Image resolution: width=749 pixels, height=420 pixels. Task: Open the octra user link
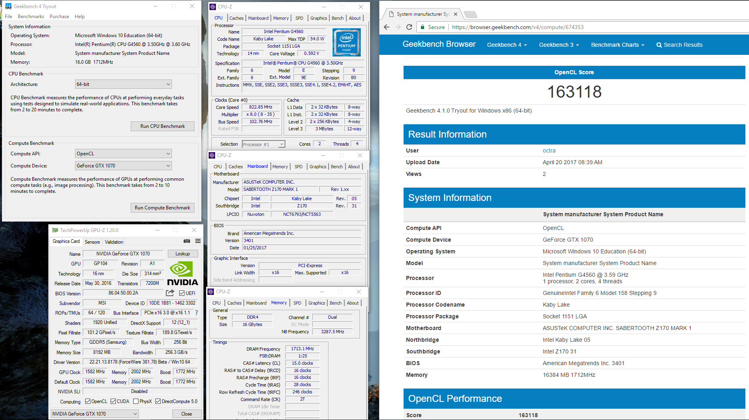pos(549,150)
